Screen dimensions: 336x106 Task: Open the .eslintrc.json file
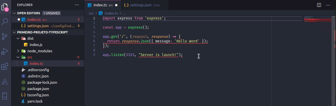click(48, 76)
